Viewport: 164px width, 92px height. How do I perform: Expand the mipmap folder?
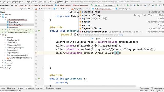coord(3,63)
